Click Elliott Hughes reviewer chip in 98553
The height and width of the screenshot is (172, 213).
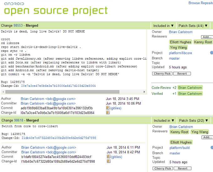pyautogui.click(x=180, y=42)
